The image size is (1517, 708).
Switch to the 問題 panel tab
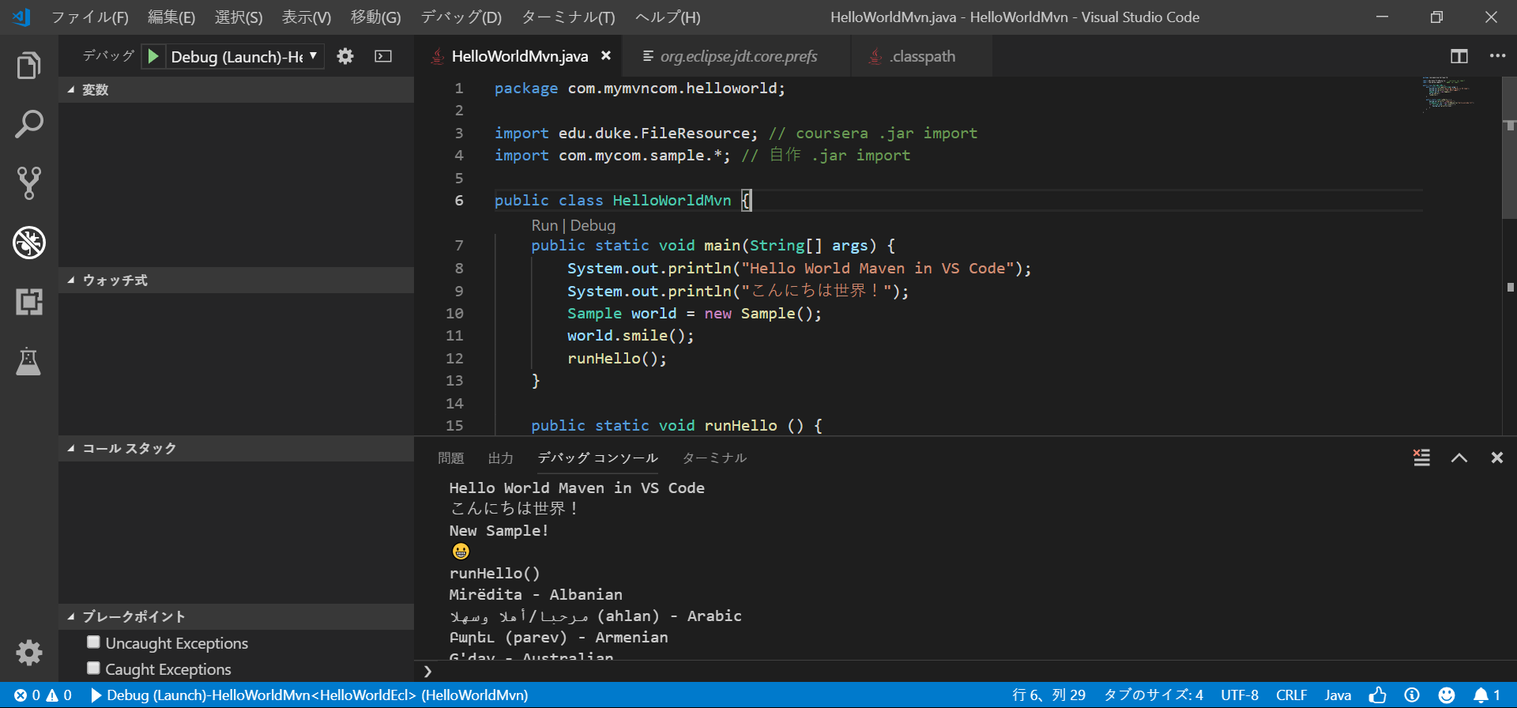(451, 458)
